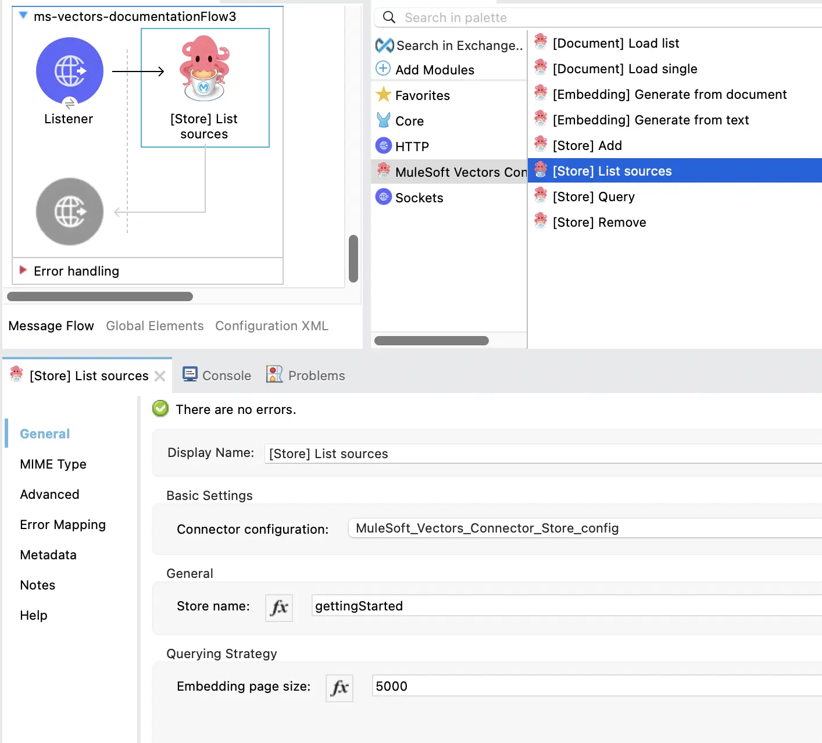This screenshot has width=822, height=743.
Task: Click the HTTP Listener icon in the flow
Action: [x=70, y=71]
